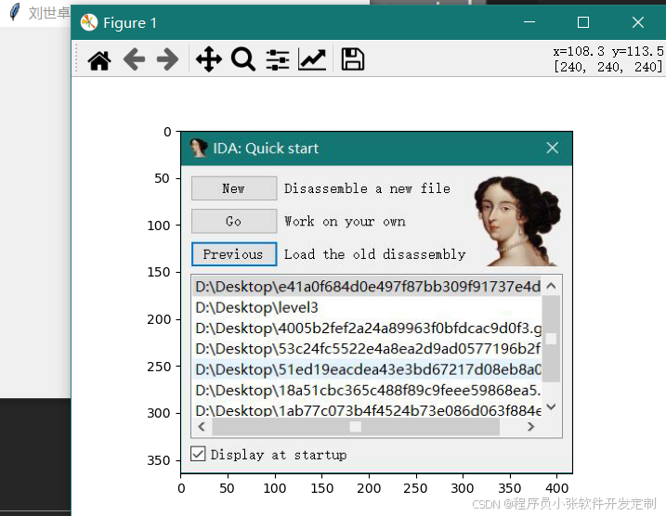666x516 pixels.
Task: Click the vertical scrollbar thumb in file list
Action: [x=551, y=339]
